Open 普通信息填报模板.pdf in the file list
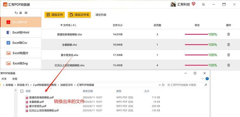The width and height of the screenshot is (240, 117). coord(41,97)
